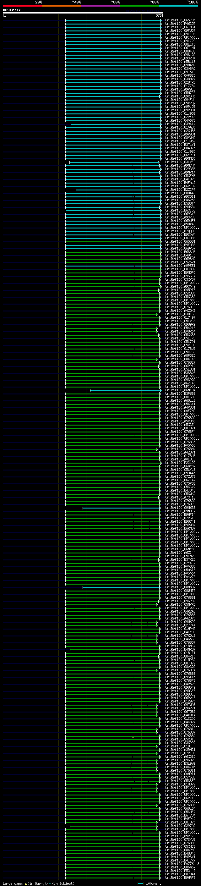Select hit label UniRef100_P46256
Screen dimensions: 201x886
(x=180, y=200)
